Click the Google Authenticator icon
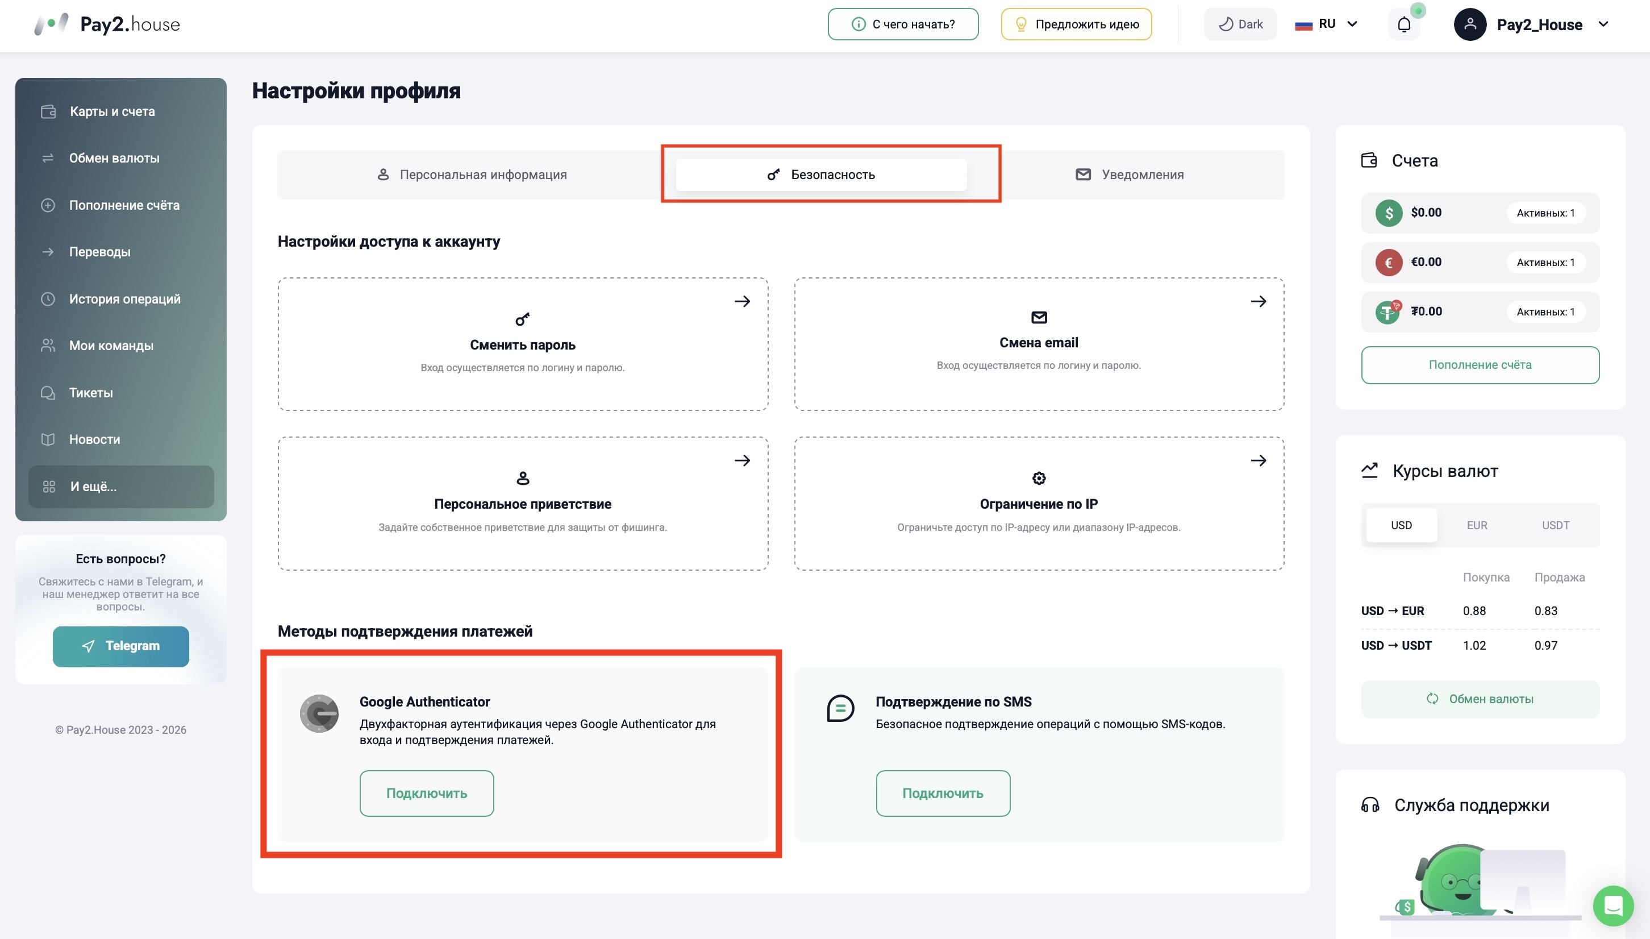The width and height of the screenshot is (1650, 939). pyautogui.click(x=319, y=713)
